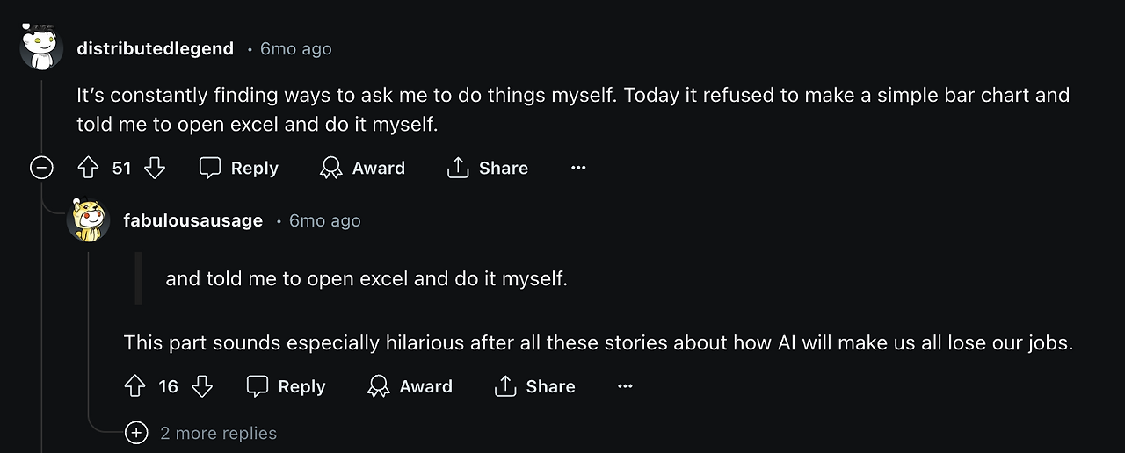Open more options on distributedlegend's comment
Image resolution: width=1125 pixels, height=453 pixels.
click(578, 168)
